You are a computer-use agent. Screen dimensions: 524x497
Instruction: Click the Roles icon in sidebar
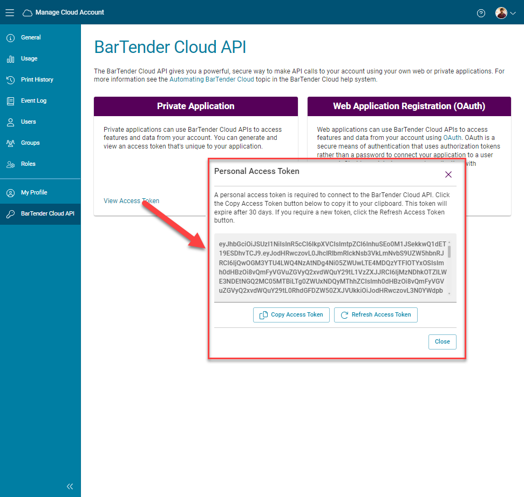click(11, 164)
